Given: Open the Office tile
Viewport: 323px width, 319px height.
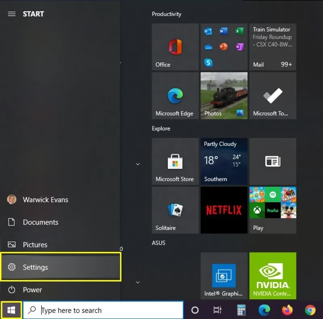Looking at the screenshot, I should (175, 47).
